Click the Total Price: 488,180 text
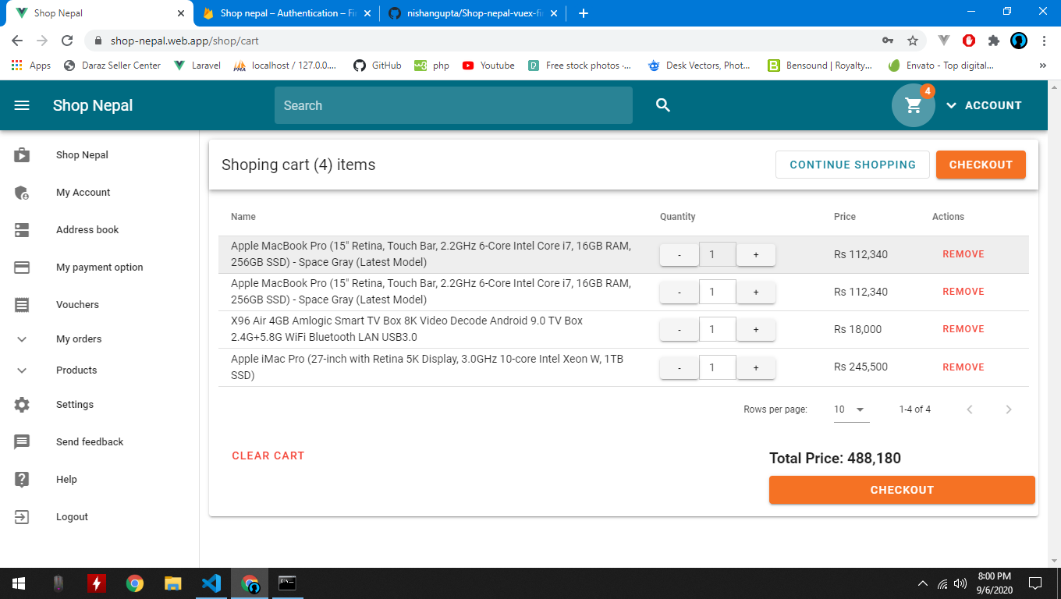Image resolution: width=1061 pixels, height=599 pixels. click(835, 459)
